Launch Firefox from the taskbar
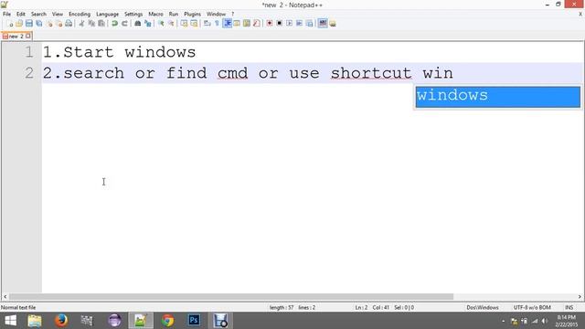This screenshot has width=585, height=329. click(x=61, y=321)
